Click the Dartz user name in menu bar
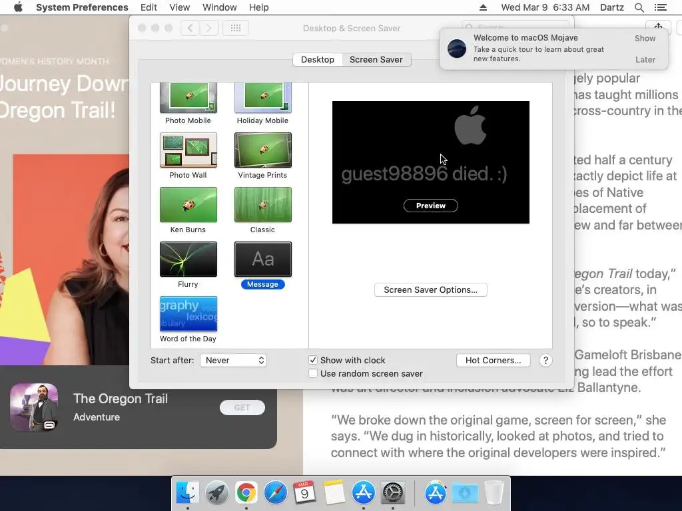The image size is (682, 511). 612,7
